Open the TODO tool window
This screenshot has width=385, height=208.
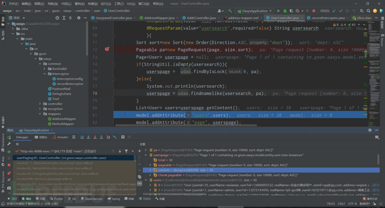(145, 199)
